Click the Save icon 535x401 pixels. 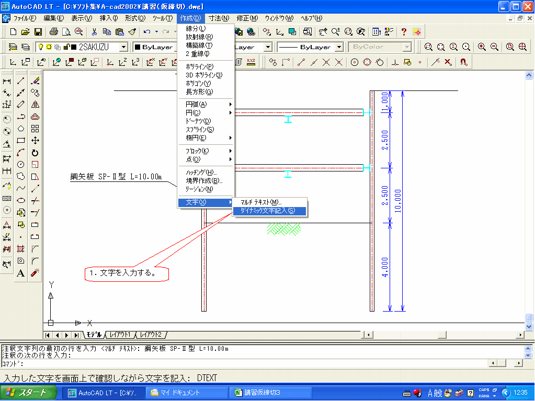(x=38, y=32)
